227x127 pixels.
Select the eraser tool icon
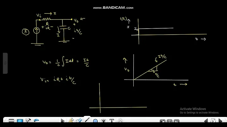[x=79, y=120]
